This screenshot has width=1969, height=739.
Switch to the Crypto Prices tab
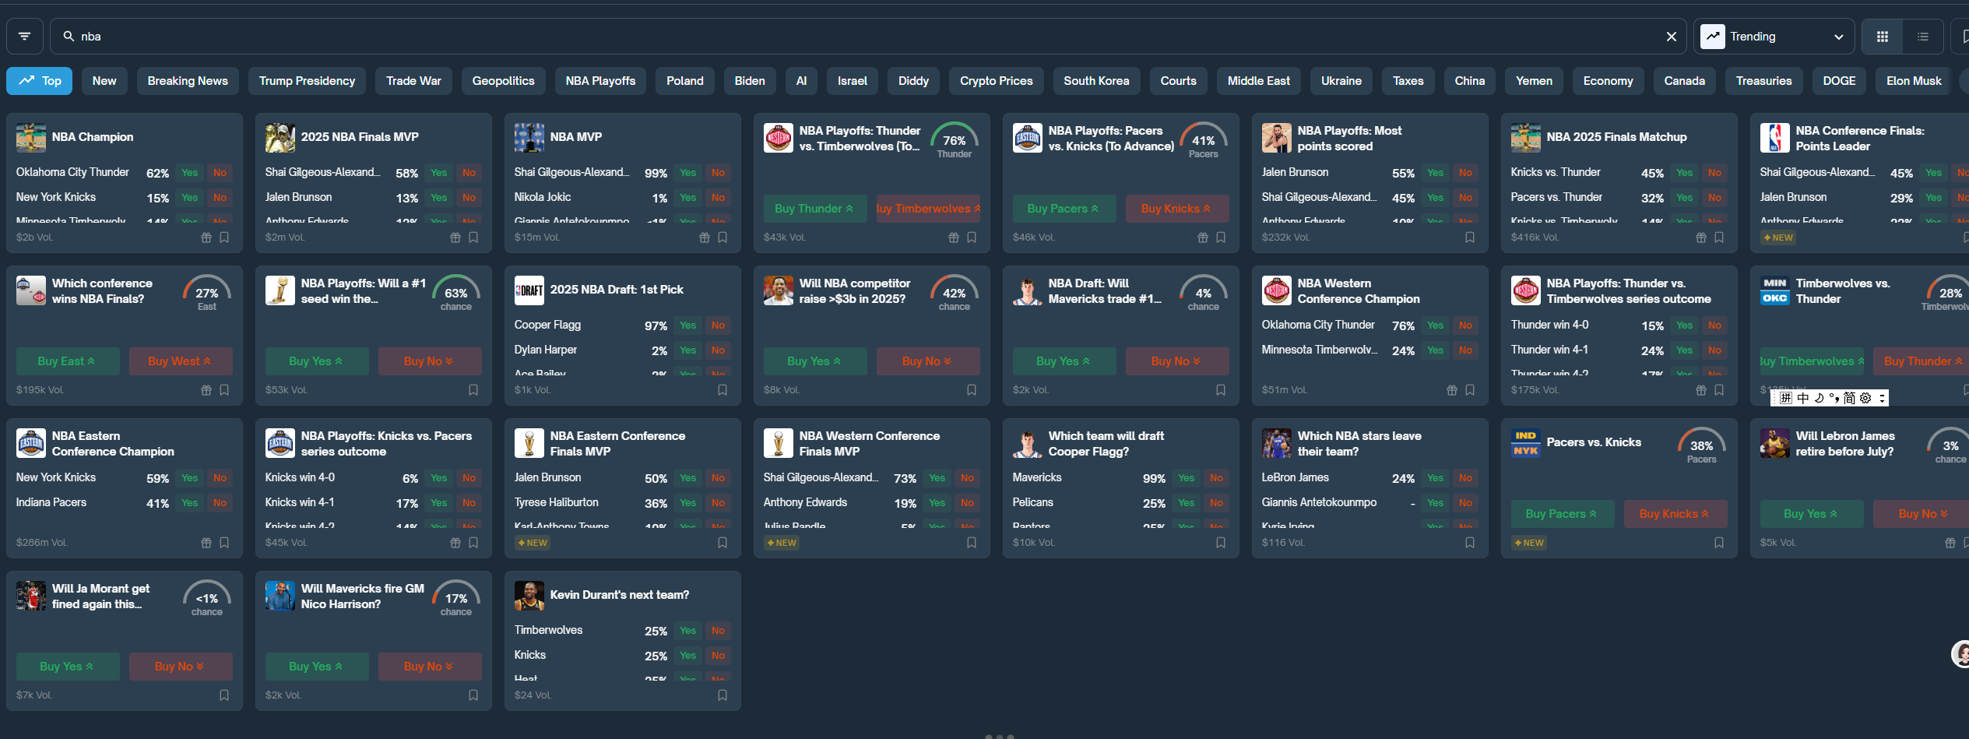point(996,81)
